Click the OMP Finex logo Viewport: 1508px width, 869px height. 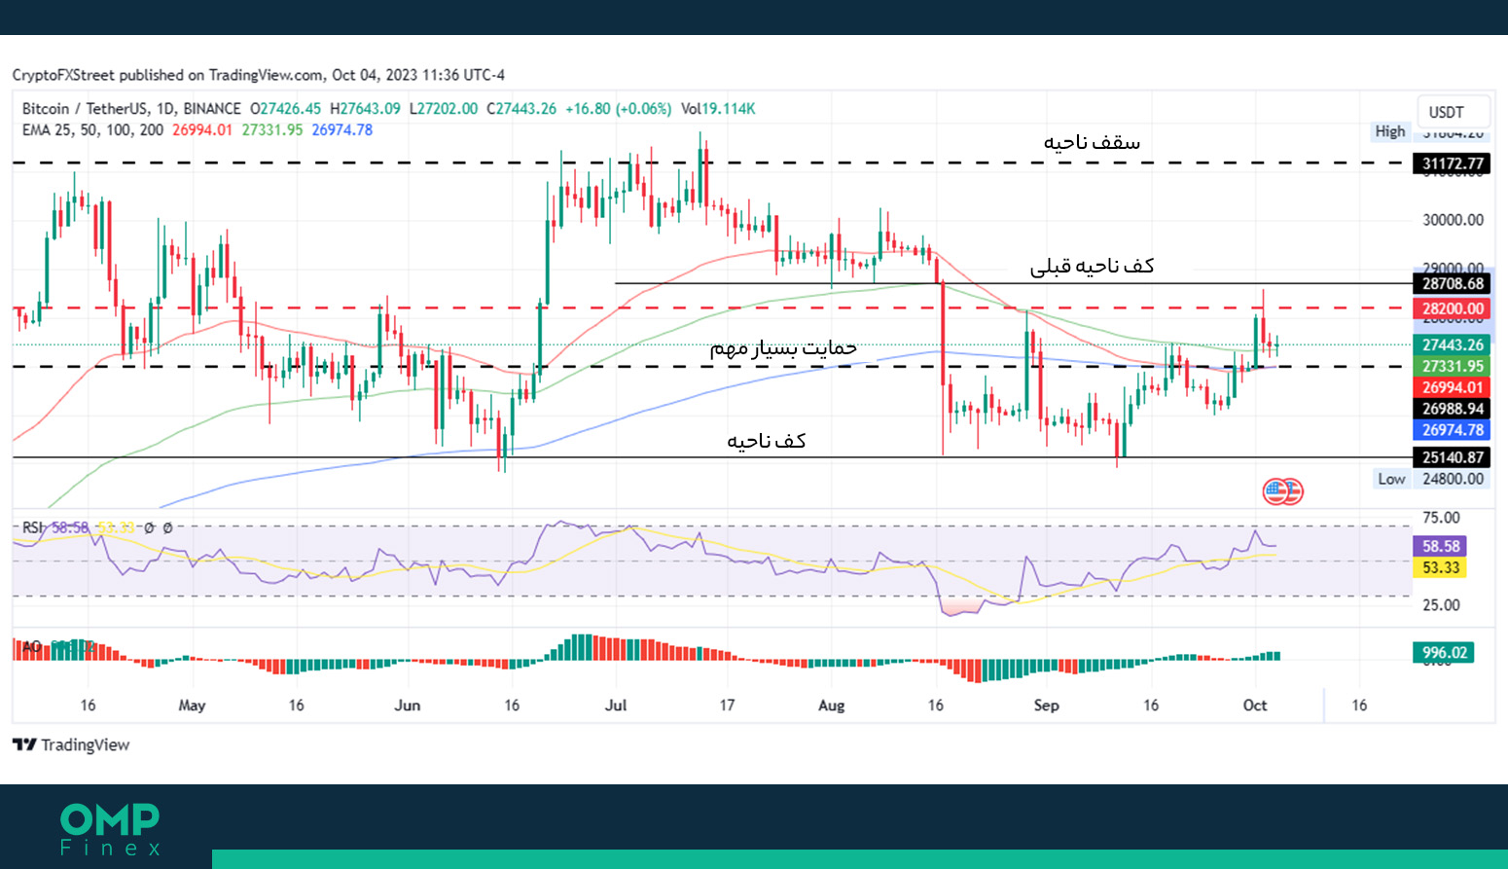click(x=110, y=829)
